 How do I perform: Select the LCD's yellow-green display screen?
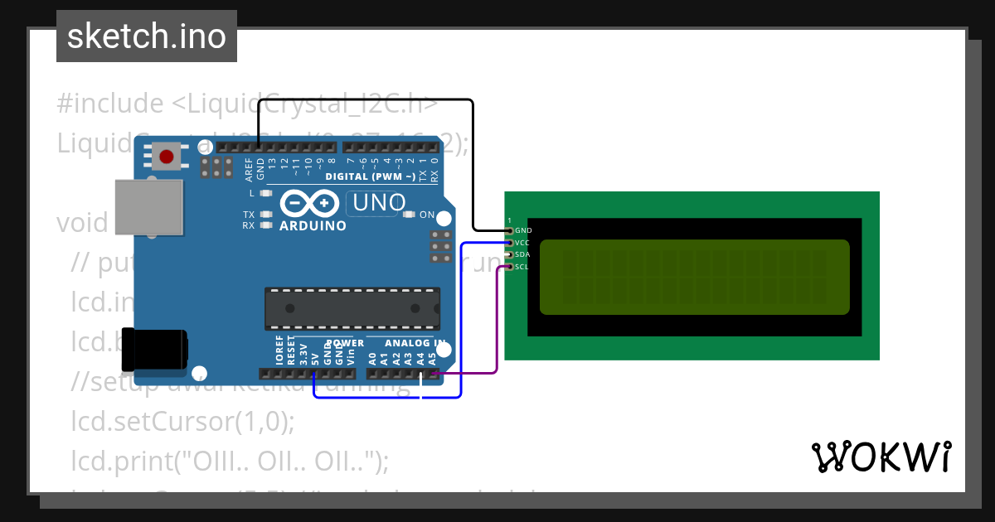[x=695, y=278]
